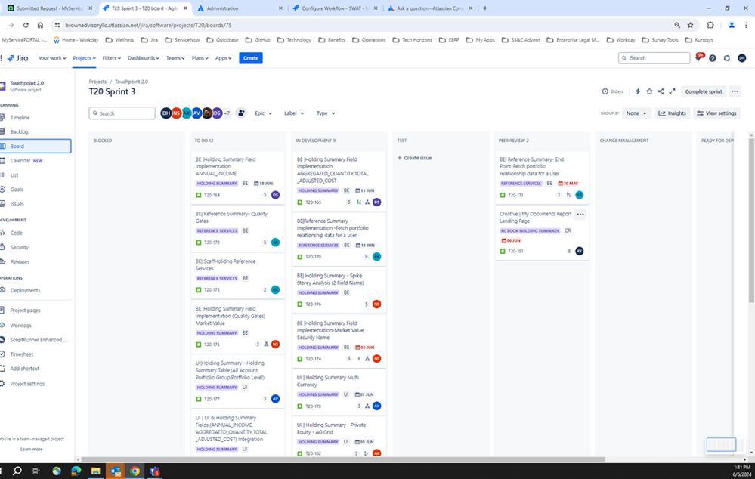
Task: Switch to Configure Workflow browser tab
Action: click(335, 8)
